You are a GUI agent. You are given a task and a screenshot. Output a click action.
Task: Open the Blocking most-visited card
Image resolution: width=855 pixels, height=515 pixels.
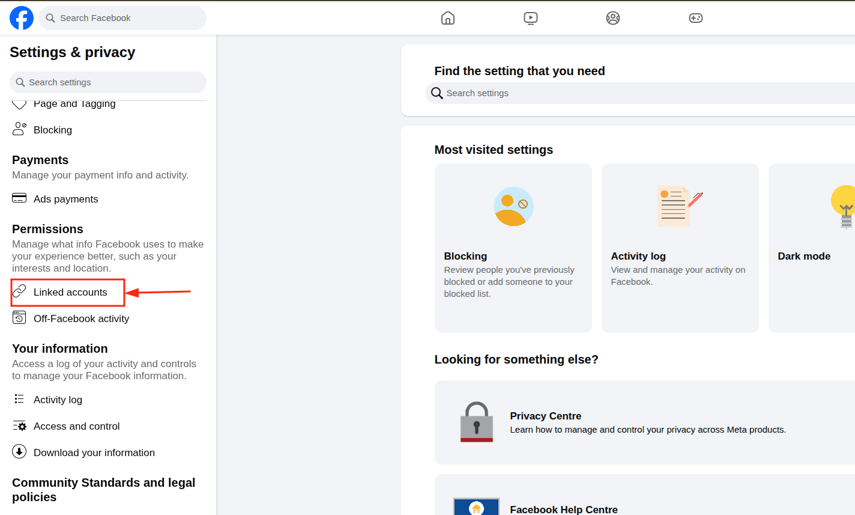tap(513, 248)
